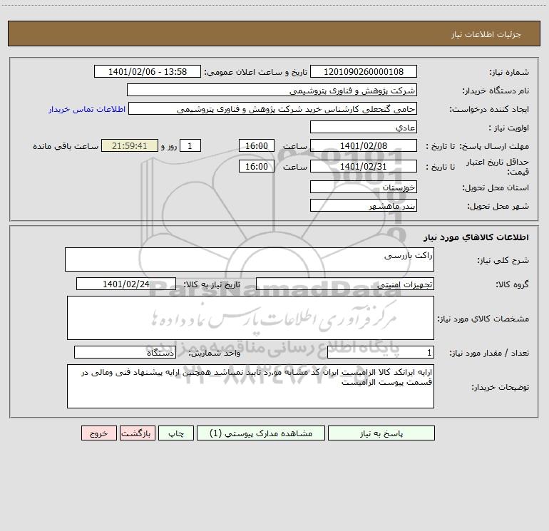Click general description field راکت بازرسی
549x531 pixels.
250,259
